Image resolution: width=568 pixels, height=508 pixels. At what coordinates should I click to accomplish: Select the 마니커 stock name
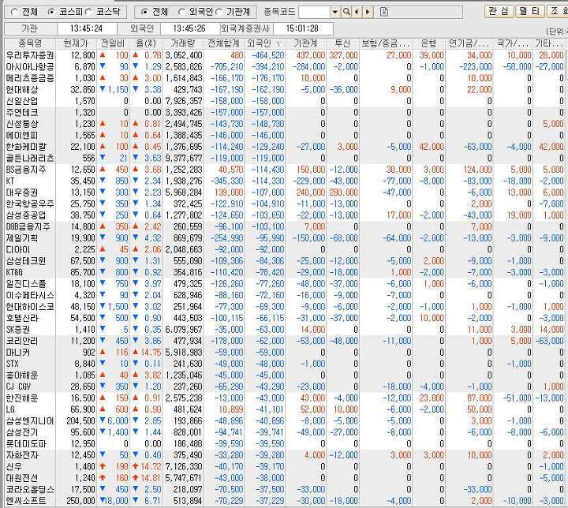click(x=17, y=352)
